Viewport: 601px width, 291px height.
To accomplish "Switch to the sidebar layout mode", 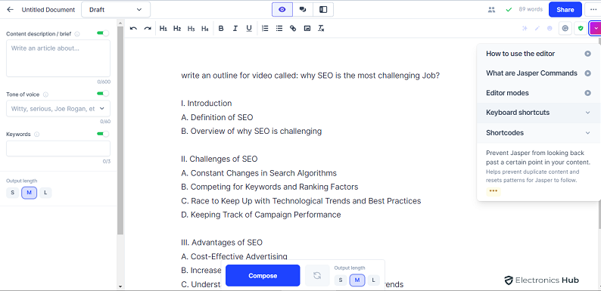I will point(323,10).
